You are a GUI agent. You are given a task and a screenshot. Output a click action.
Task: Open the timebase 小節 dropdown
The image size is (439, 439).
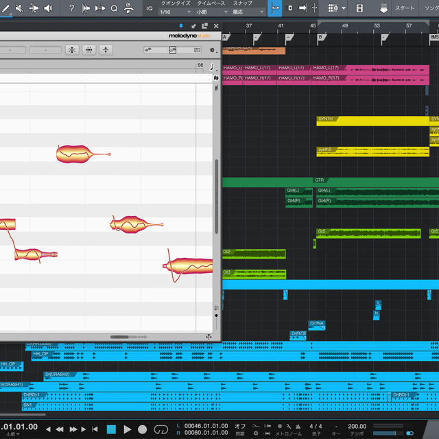pyautogui.click(x=211, y=12)
